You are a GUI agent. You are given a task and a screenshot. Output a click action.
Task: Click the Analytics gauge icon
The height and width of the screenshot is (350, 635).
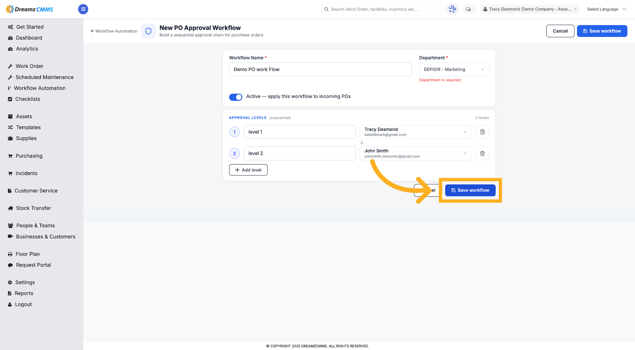[x=10, y=49]
